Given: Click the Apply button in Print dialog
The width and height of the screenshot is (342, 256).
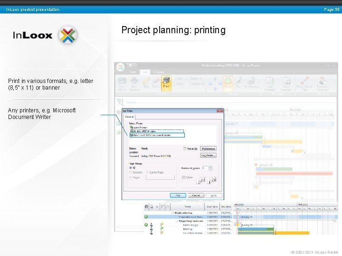Looking at the screenshot, I should (x=214, y=195).
